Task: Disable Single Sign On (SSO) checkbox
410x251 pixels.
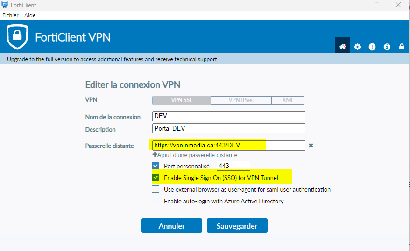Action: 156,178
